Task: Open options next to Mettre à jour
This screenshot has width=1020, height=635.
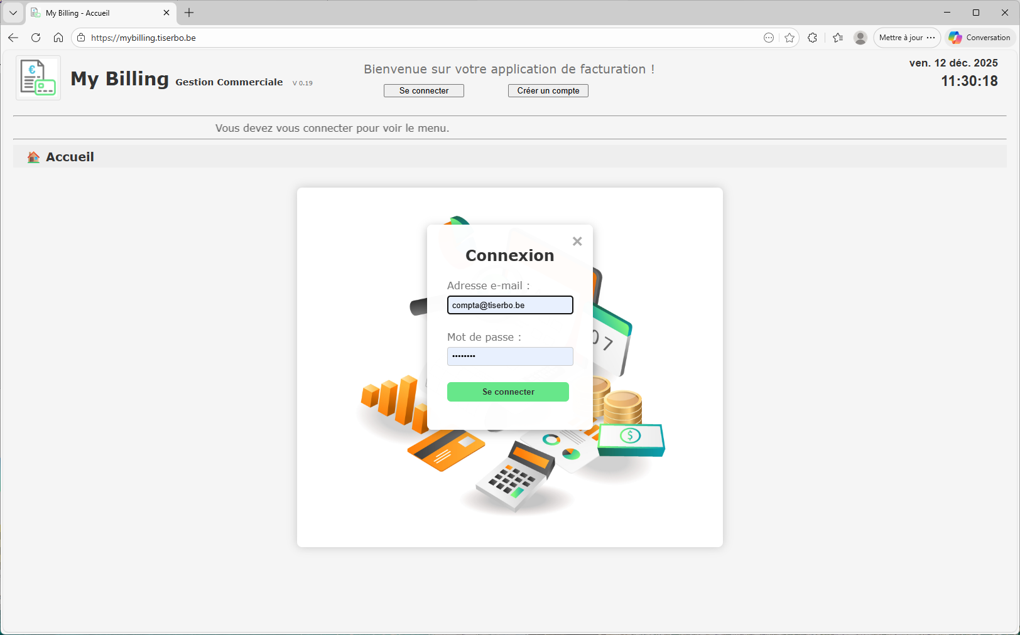Action: (931, 38)
